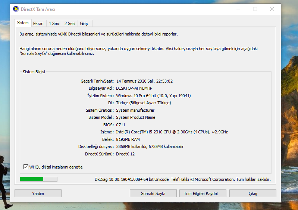Image resolution: width=298 pixels, height=210 pixels.
Task: Click the Yardım button
Action: click(38, 194)
